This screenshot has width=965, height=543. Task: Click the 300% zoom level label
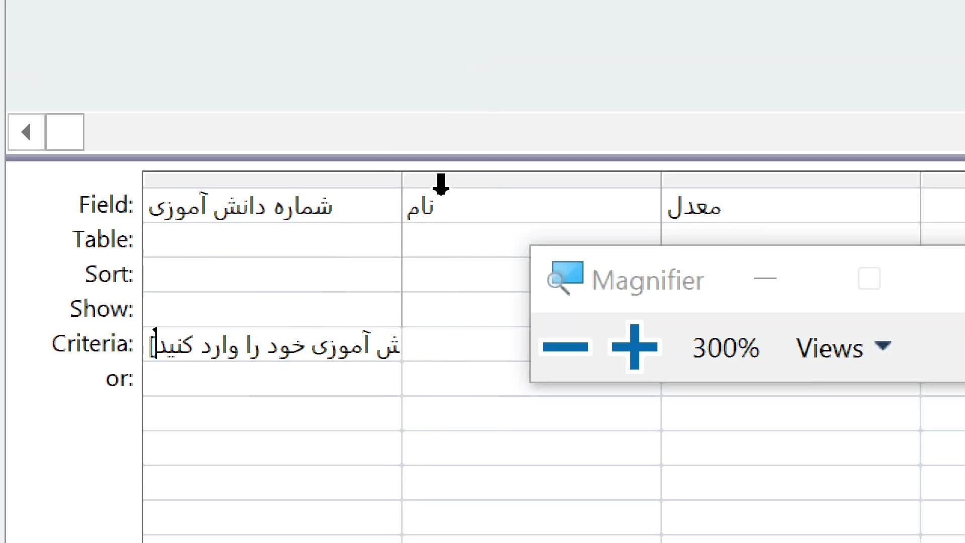pyautogui.click(x=726, y=348)
